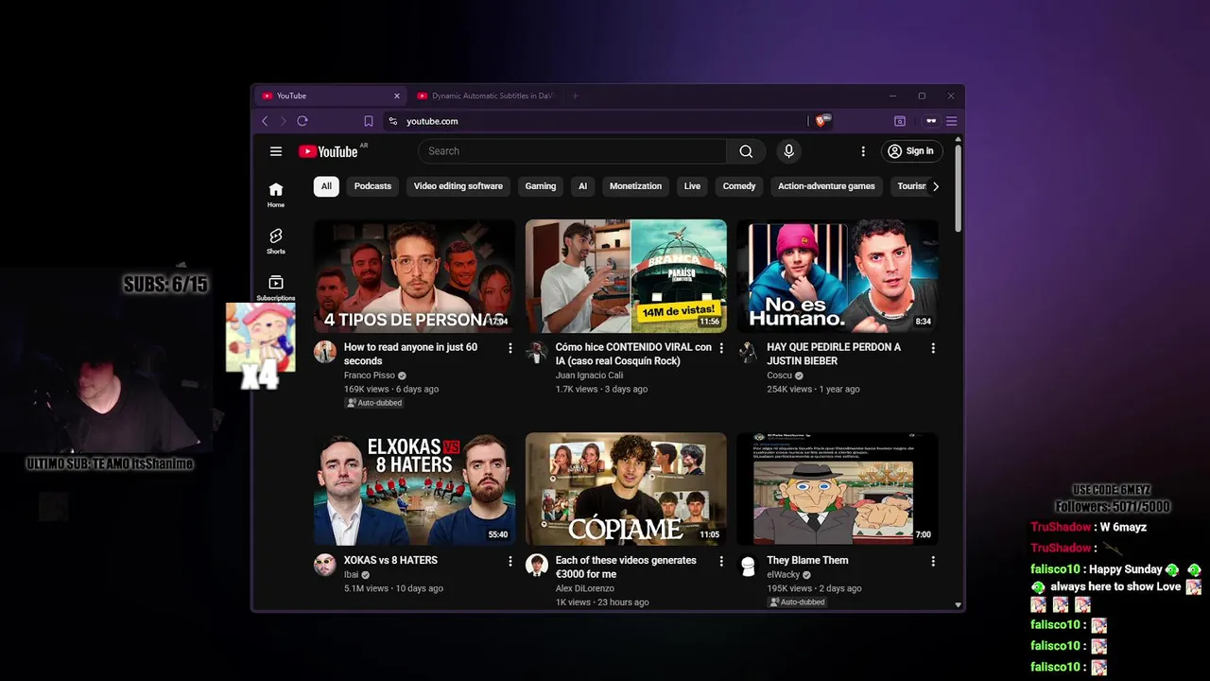Open options for Each of these videos
This screenshot has height=681, width=1210.
pyautogui.click(x=721, y=561)
